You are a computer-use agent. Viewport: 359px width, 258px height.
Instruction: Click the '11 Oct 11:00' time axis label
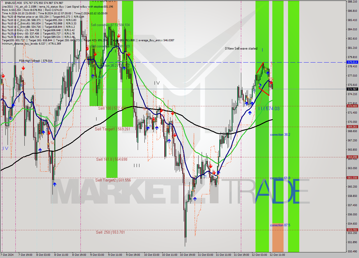[x=223, y=255]
